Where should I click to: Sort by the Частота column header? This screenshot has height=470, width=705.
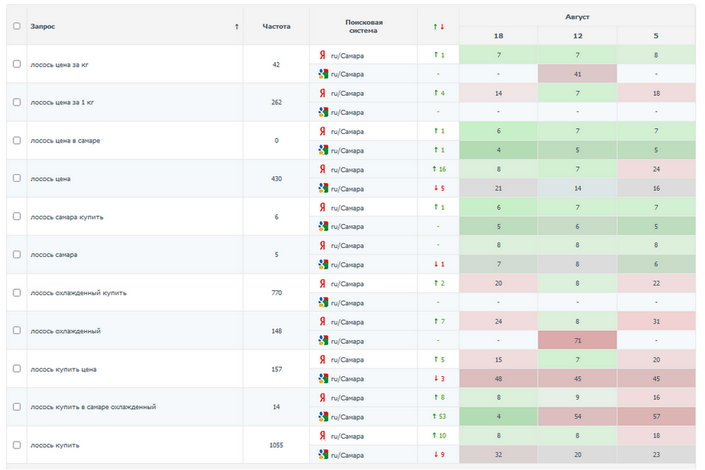pyautogui.click(x=276, y=27)
